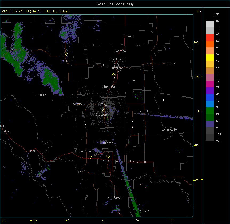Screen dimensions: 230x224
Task: Click the 80 value on the legend
Action: [218, 21]
